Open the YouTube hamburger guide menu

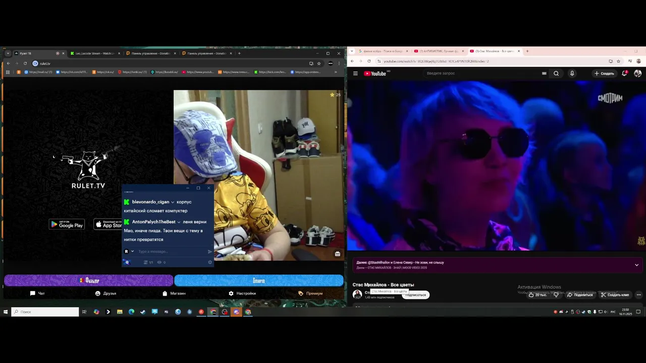coord(355,74)
